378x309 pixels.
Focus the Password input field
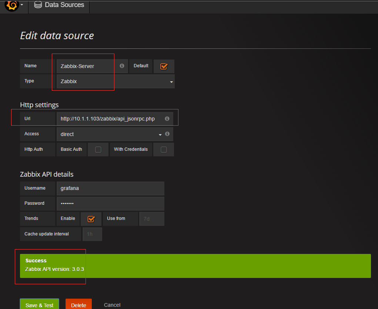[110, 203]
